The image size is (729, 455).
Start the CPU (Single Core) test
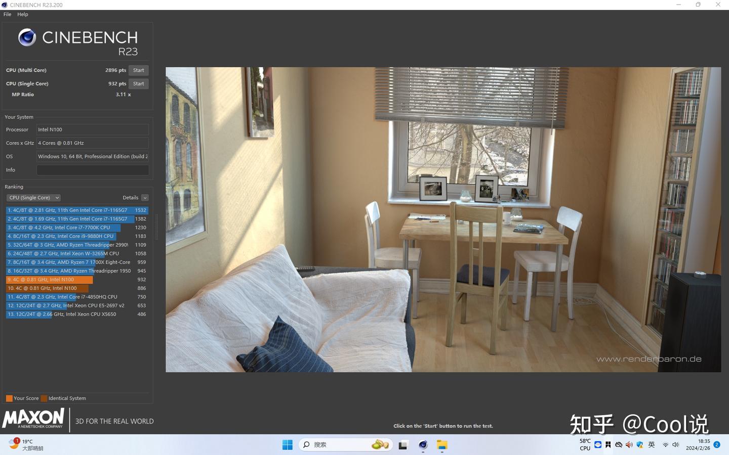click(139, 83)
